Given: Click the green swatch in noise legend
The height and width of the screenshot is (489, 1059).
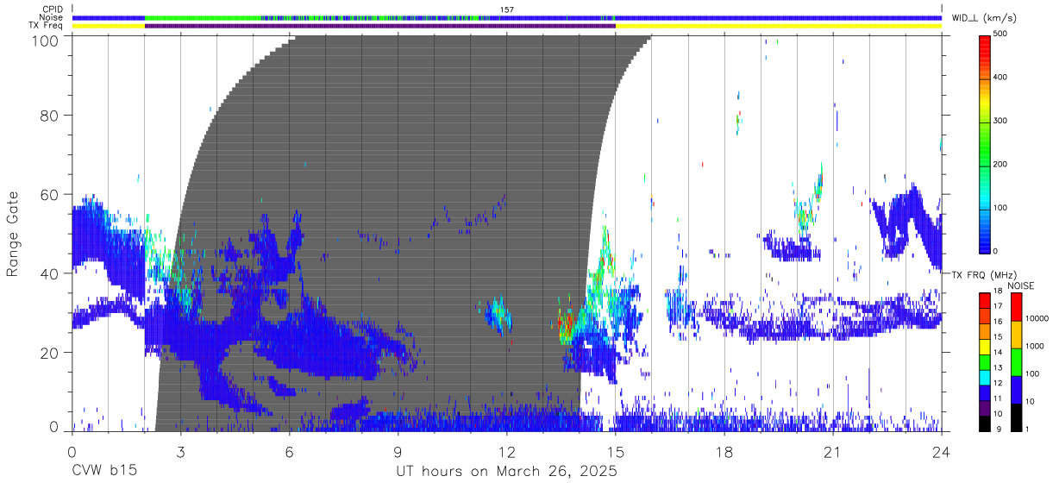Looking at the screenshot, I should coord(1015,362).
